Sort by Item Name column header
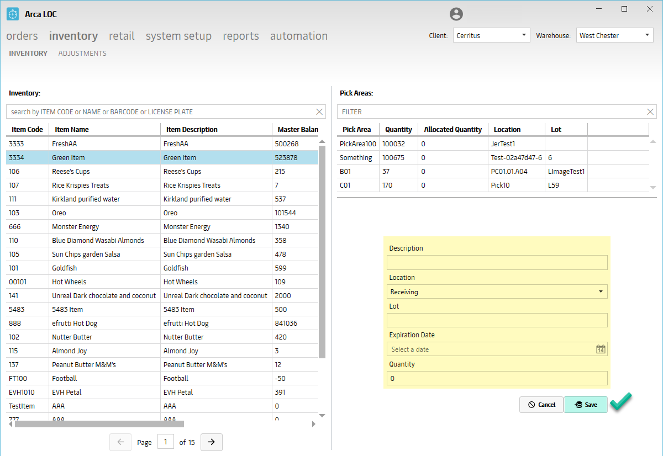Screen dimensions: 663x456 click(105, 129)
